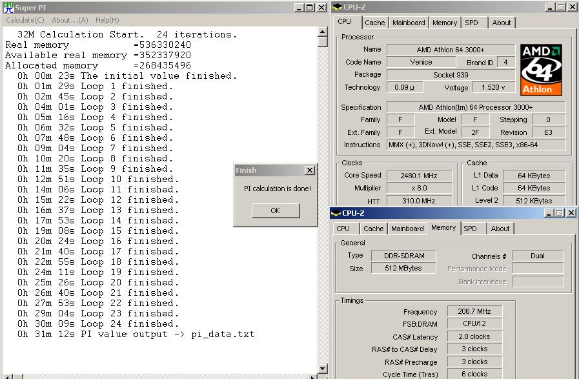
Task: Click Channels # value Dual
Action: click(x=538, y=256)
